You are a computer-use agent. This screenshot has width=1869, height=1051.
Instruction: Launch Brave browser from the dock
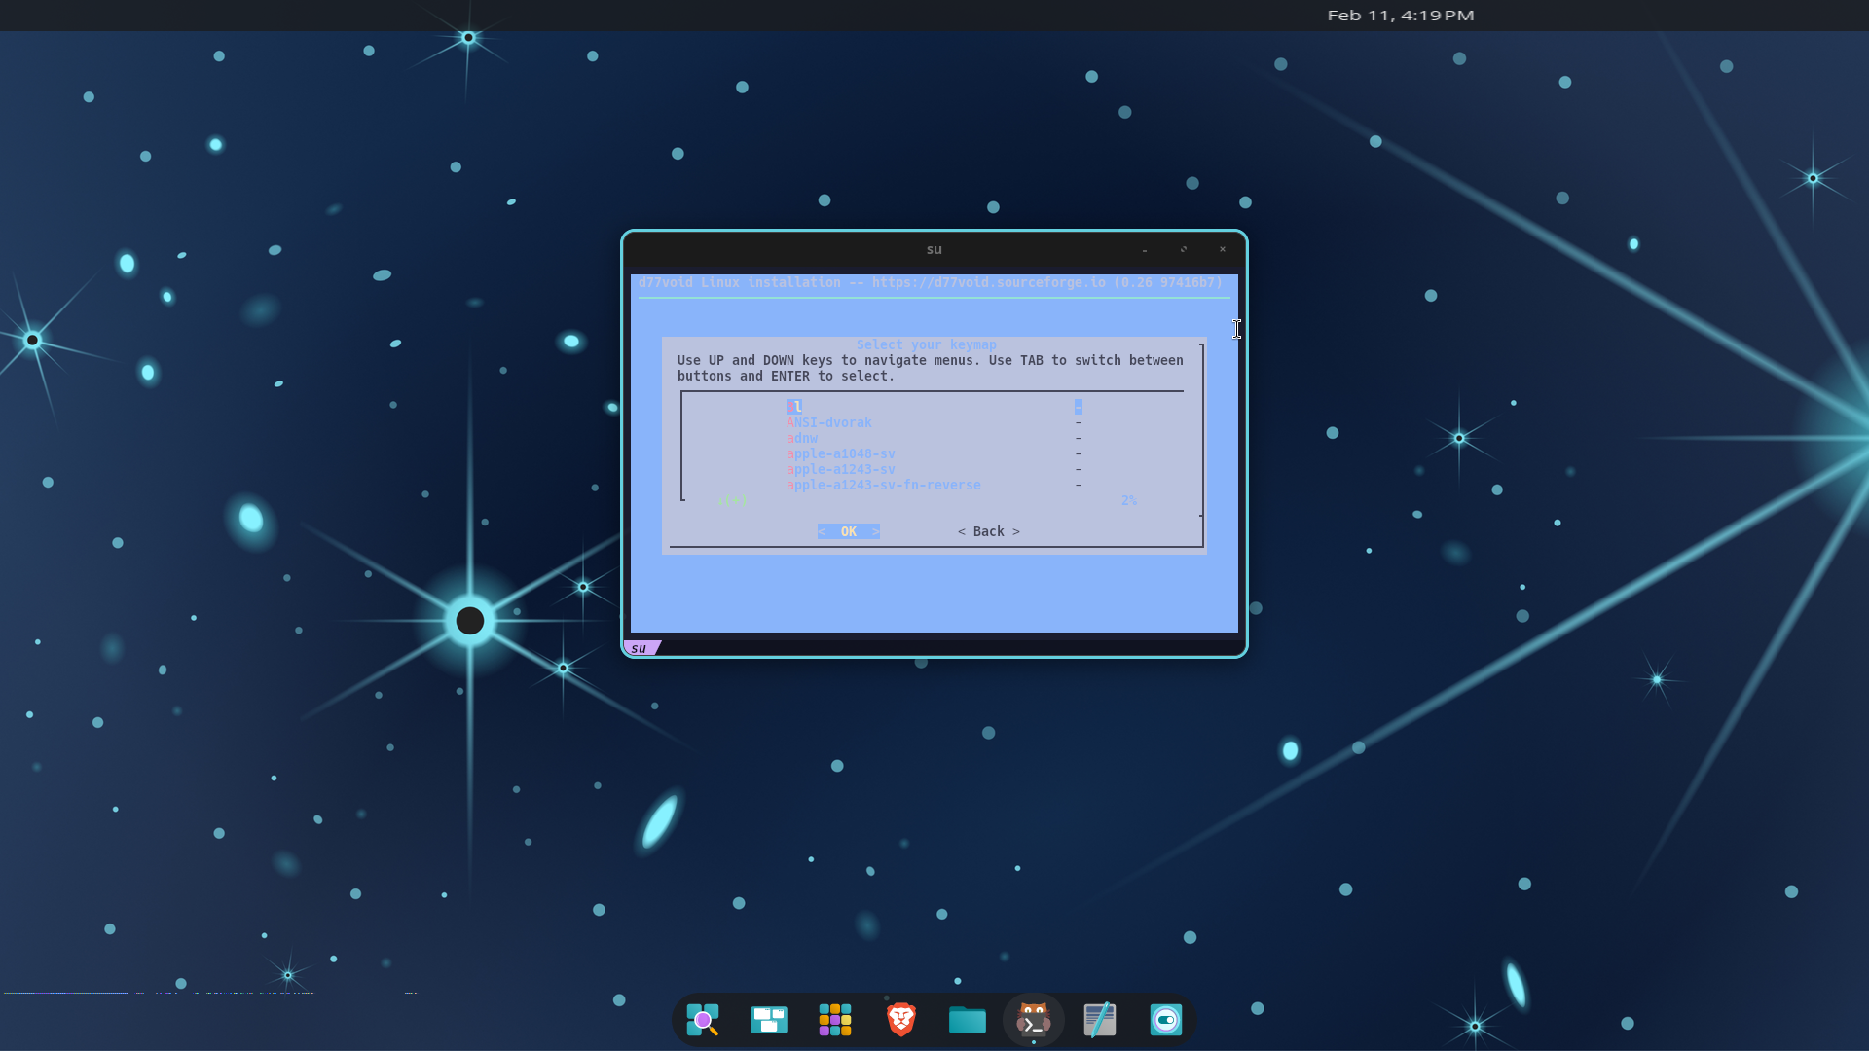(x=901, y=1020)
